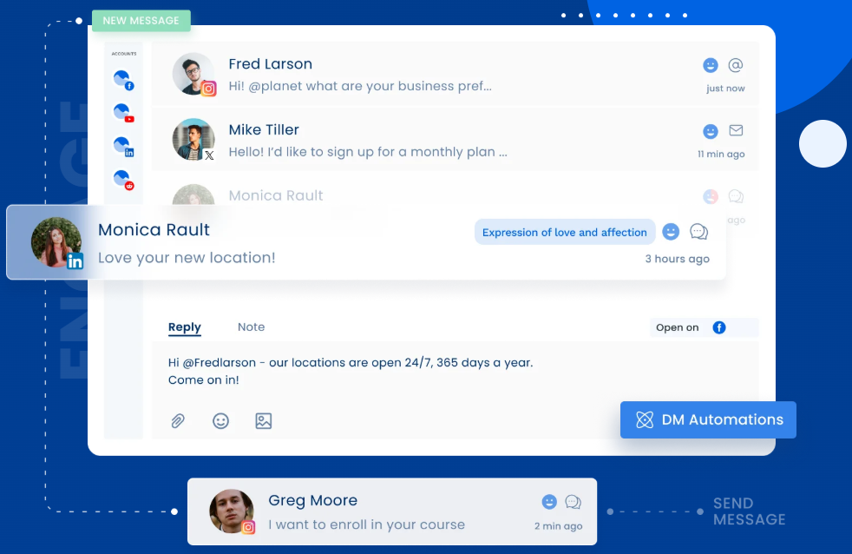The width and height of the screenshot is (852, 554).
Task: Click the '2 min ago' timestamp
Action: click(x=558, y=525)
